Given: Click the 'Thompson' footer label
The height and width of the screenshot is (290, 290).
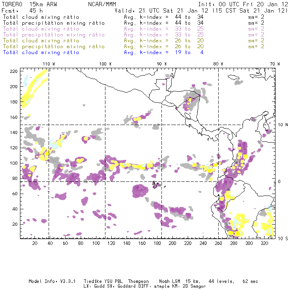Looking at the screenshot, I should pyautogui.click(x=138, y=282).
